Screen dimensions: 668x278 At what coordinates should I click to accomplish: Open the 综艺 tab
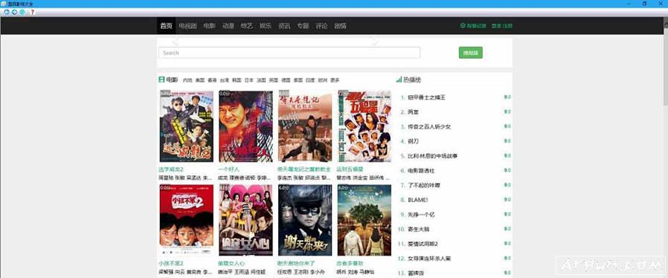[x=247, y=26]
